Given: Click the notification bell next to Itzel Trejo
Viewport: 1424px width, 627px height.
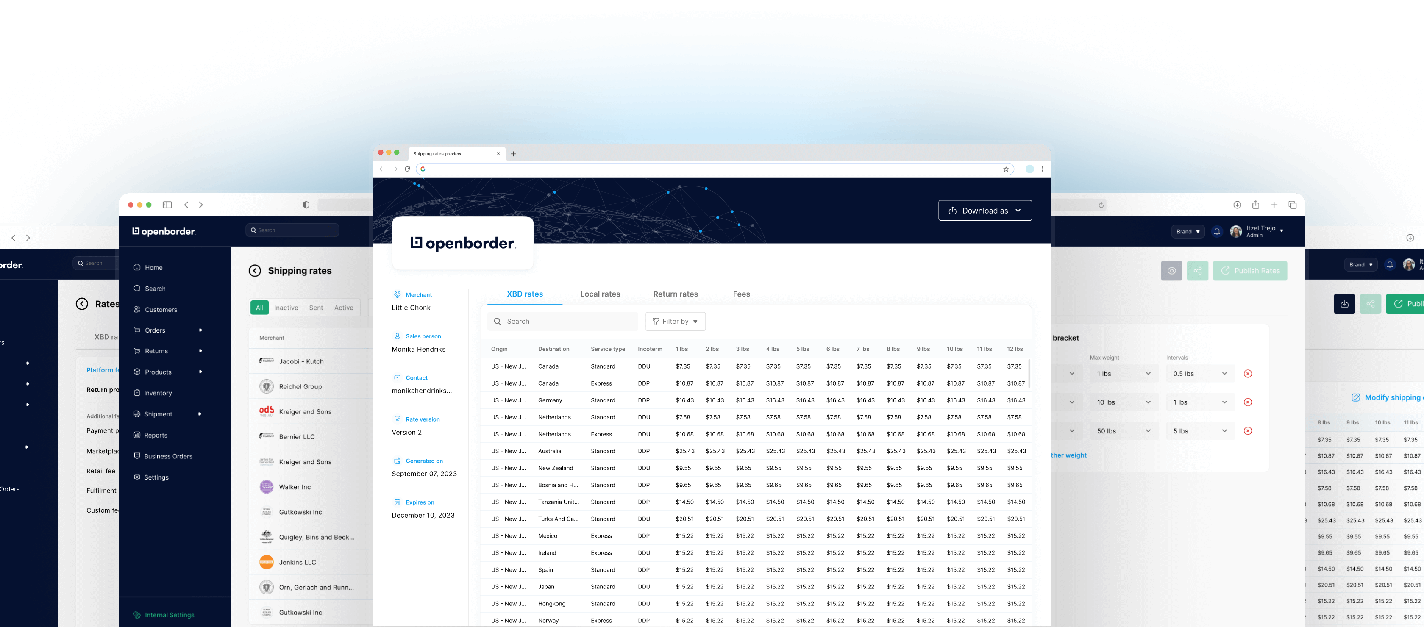Looking at the screenshot, I should 1216,231.
